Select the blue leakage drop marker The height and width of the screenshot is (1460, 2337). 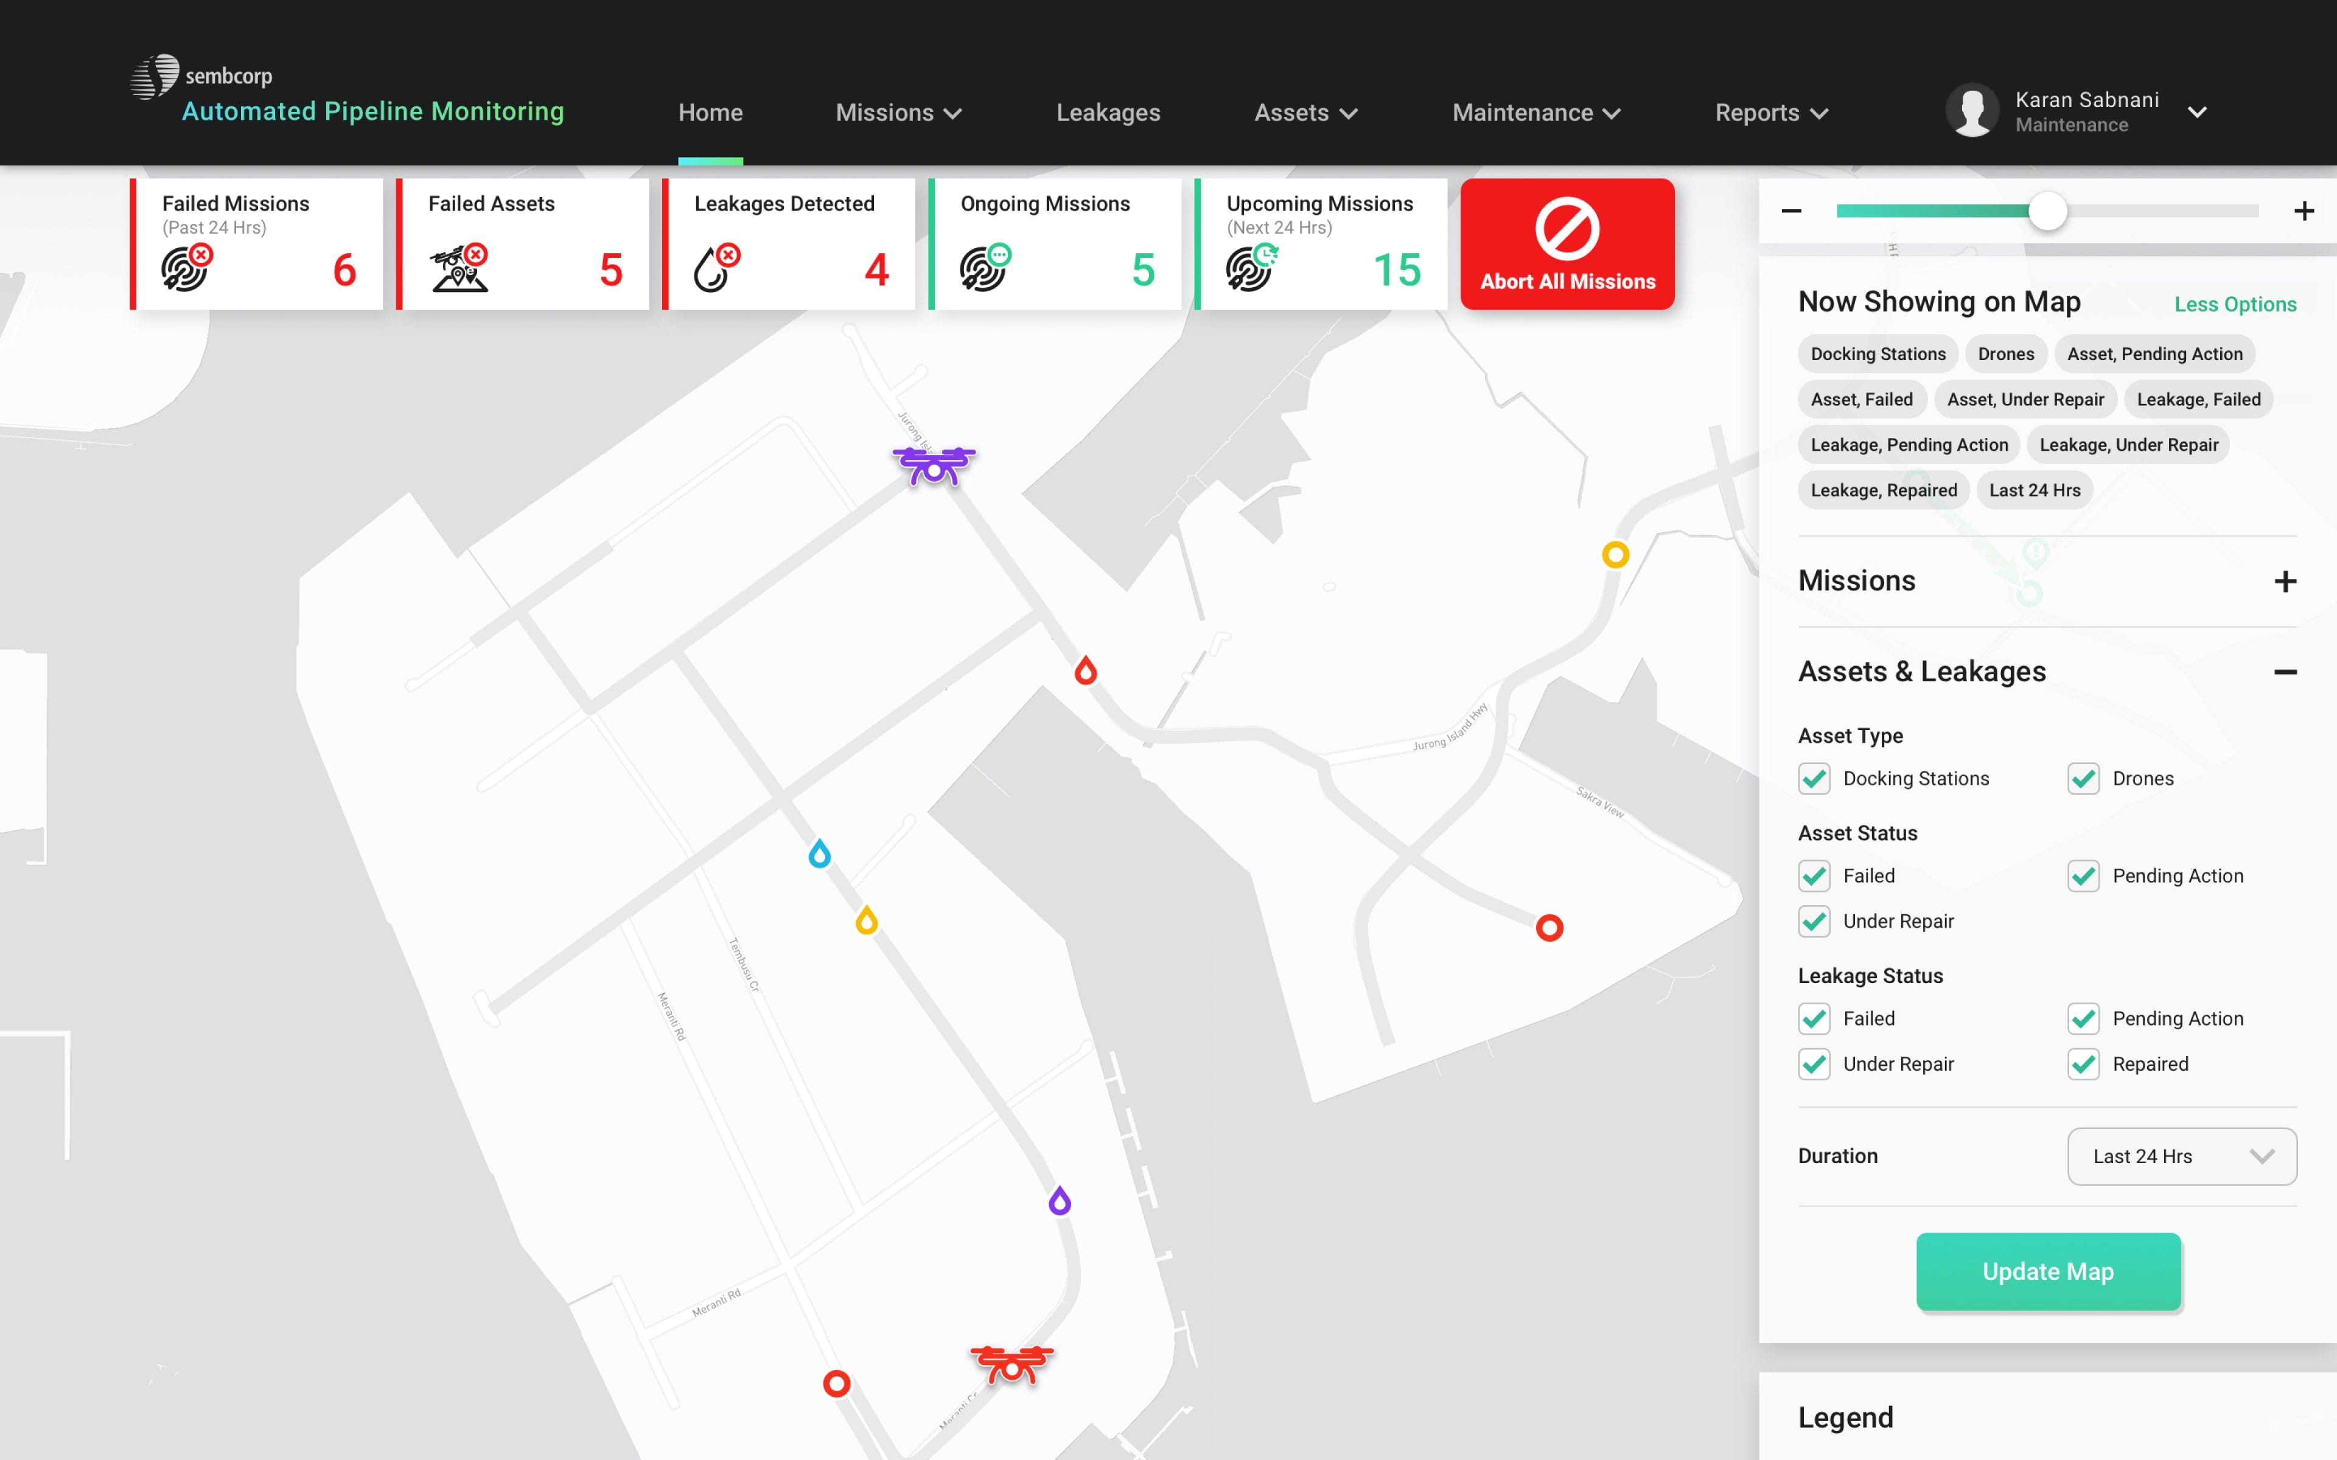pos(819,853)
